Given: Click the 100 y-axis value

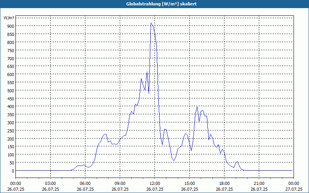Looking at the screenshot, I should click(11, 155).
